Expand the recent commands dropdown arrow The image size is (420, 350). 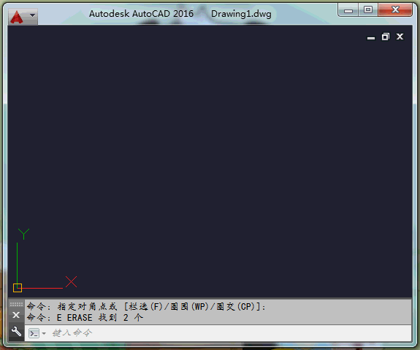(44, 333)
